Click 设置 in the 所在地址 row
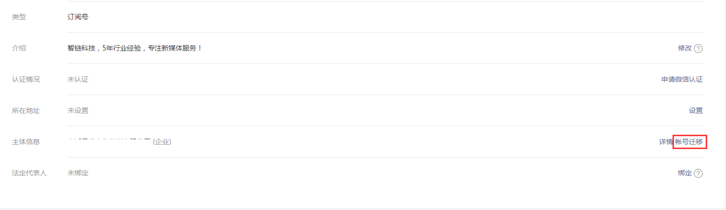726x210 pixels. [x=696, y=110]
